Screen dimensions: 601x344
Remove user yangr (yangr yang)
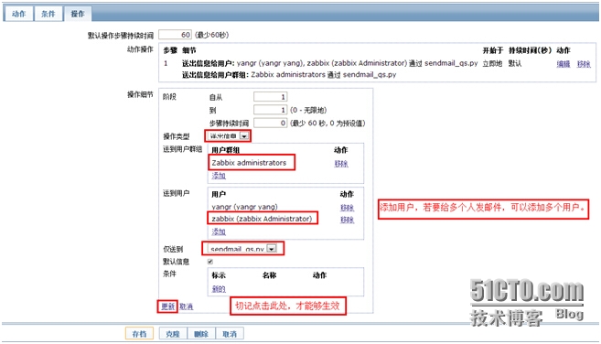pos(347,208)
